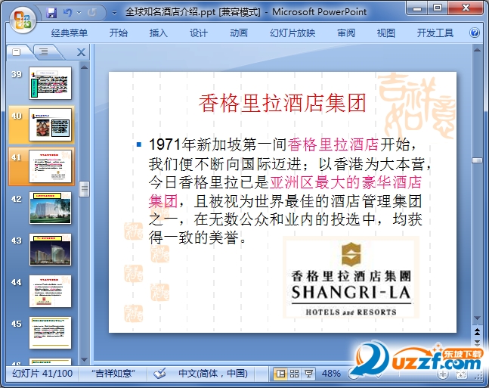Customize the Quick Access Toolbar dropdown
This screenshot has width=489, height=388.
pyautogui.click(x=114, y=13)
